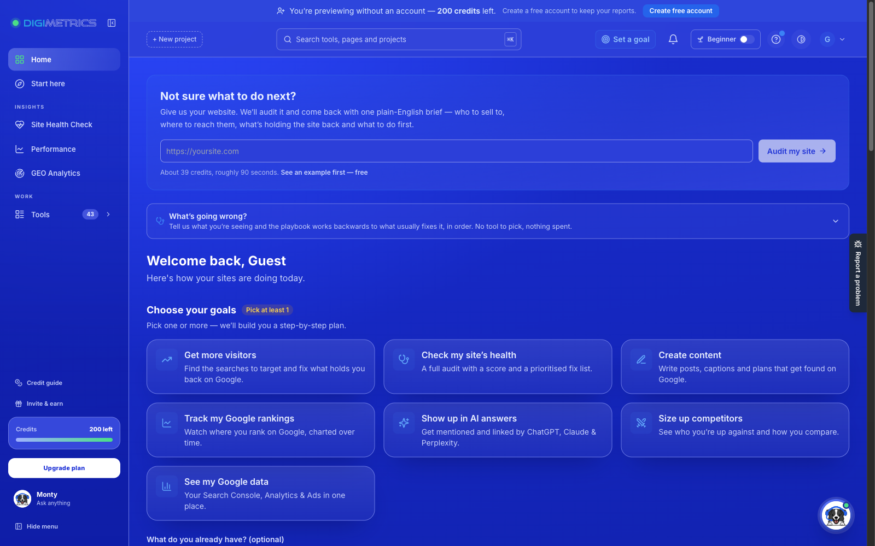Click the Get more visitors trend icon
Image resolution: width=875 pixels, height=546 pixels.
[x=167, y=360]
